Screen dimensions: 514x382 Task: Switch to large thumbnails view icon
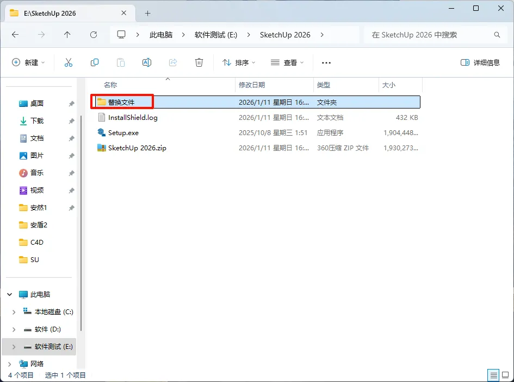pos(505,375)
